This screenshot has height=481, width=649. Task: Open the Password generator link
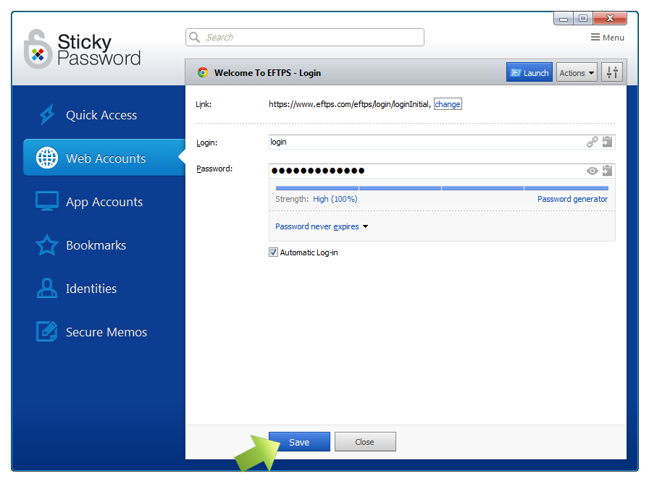(572, 199)
